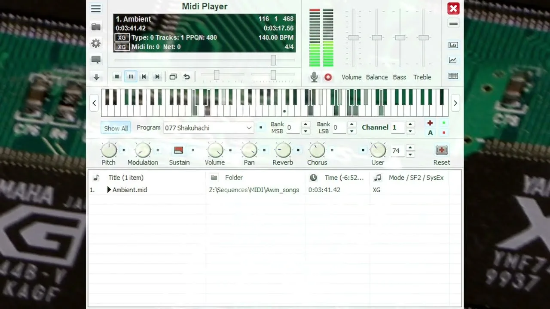The width and height of the screenshot is (550, 309).
Task: Toggle the microphone input icon
Action: (314, 77)
